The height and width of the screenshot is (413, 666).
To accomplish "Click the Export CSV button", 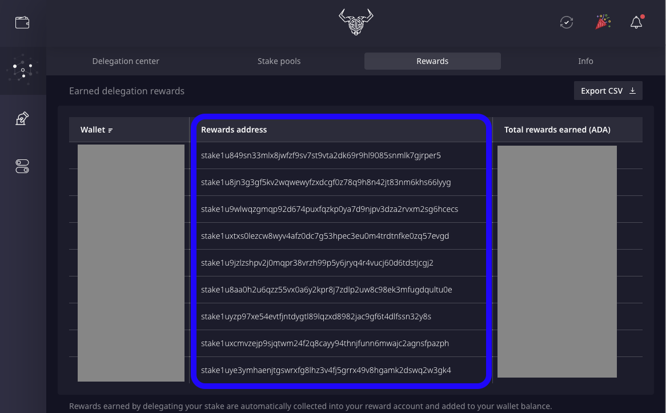I will (608, 90).
